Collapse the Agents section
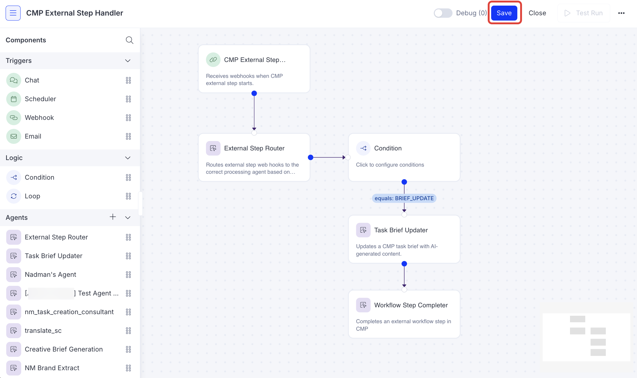 [x=127, y=217]
